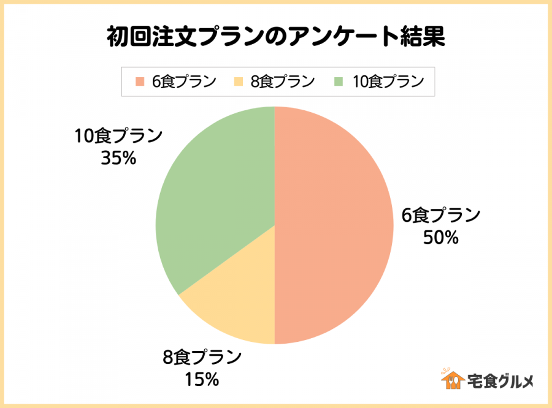Viewport: 552px width, 408px height.
Task: Click the 宅食グルメ brand text
Action: (500, 380)
